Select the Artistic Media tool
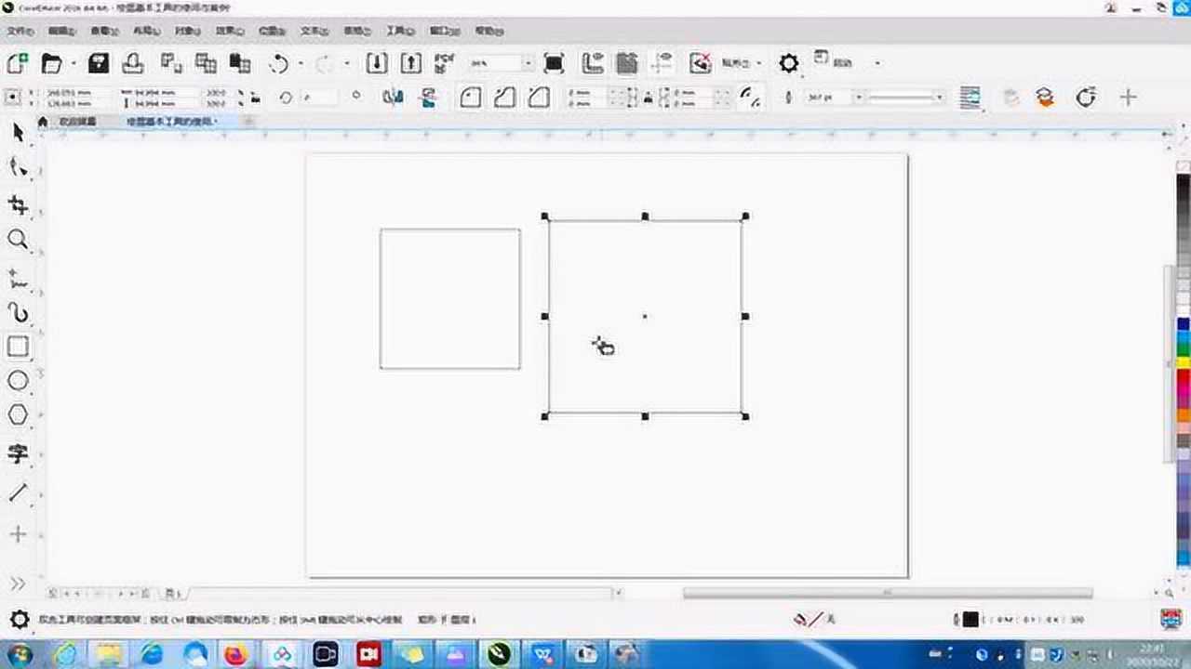1191x669 pixels. (x=18, y=312)
